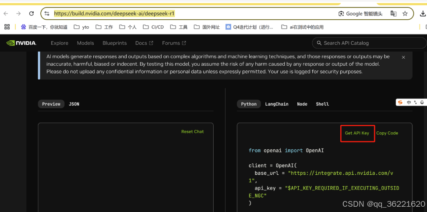The height and width of the screenshot is (212, 427).
Task: Open the apps grid icon in bookmarks bar
Action: pos(7,27)
